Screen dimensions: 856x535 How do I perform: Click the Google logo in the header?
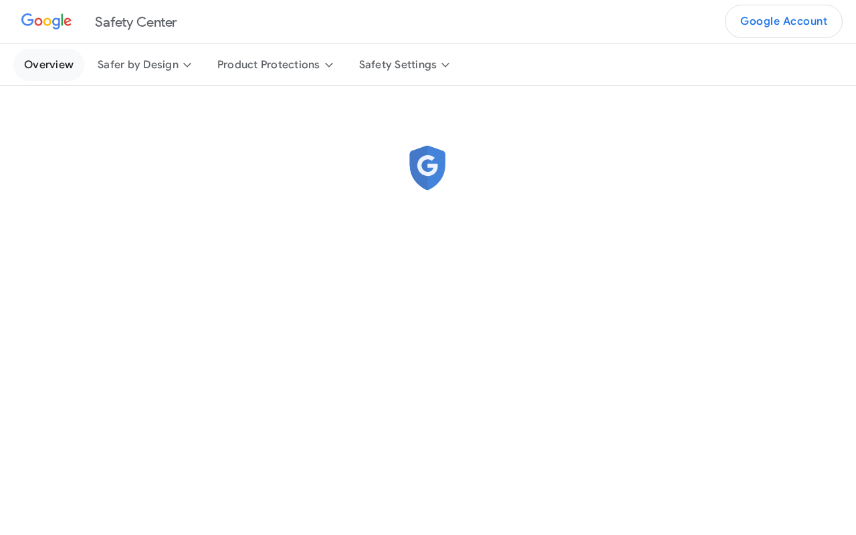point(46,21)
